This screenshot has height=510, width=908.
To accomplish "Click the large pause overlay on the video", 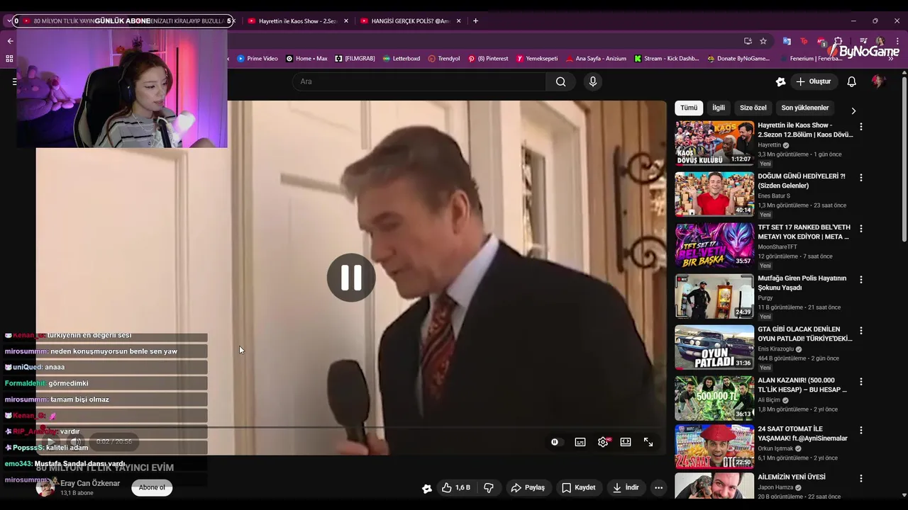I will [351, 278].
